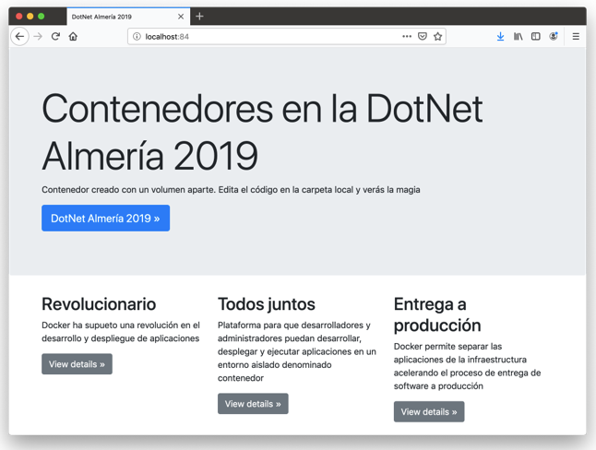View details under Entrega a producción

pyautogui.click(x=429, y=411)
